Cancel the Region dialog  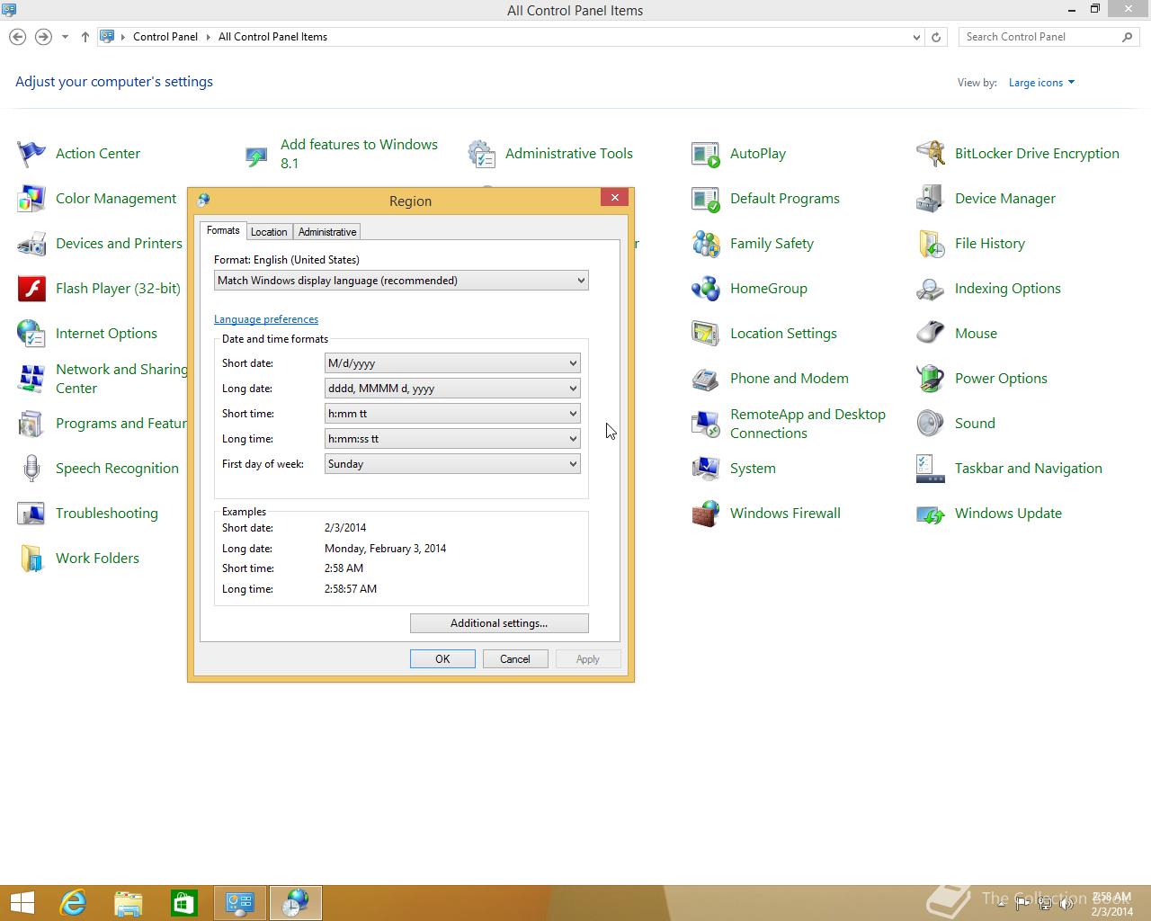[x=515, y=659]
